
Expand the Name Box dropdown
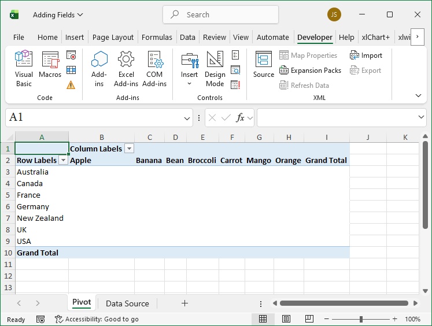[x=187, y=118]
